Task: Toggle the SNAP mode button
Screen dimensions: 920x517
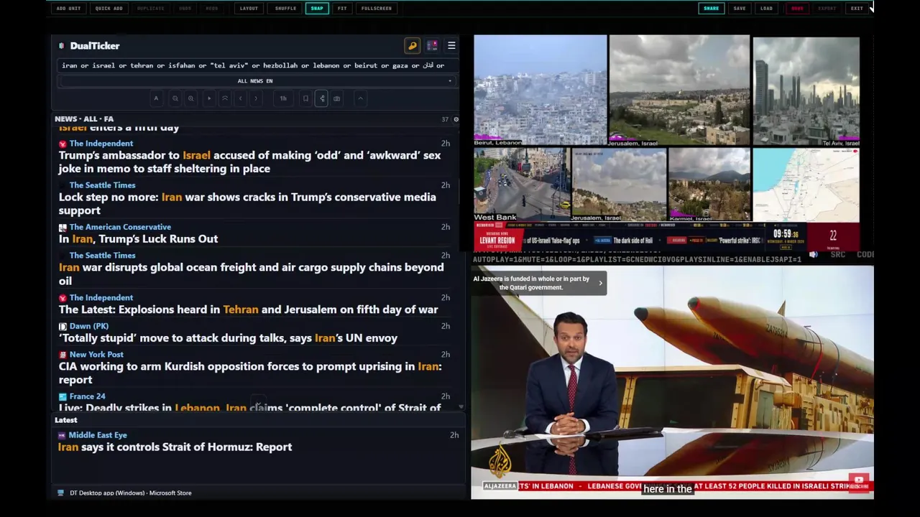Action: [x=317, y=9]
